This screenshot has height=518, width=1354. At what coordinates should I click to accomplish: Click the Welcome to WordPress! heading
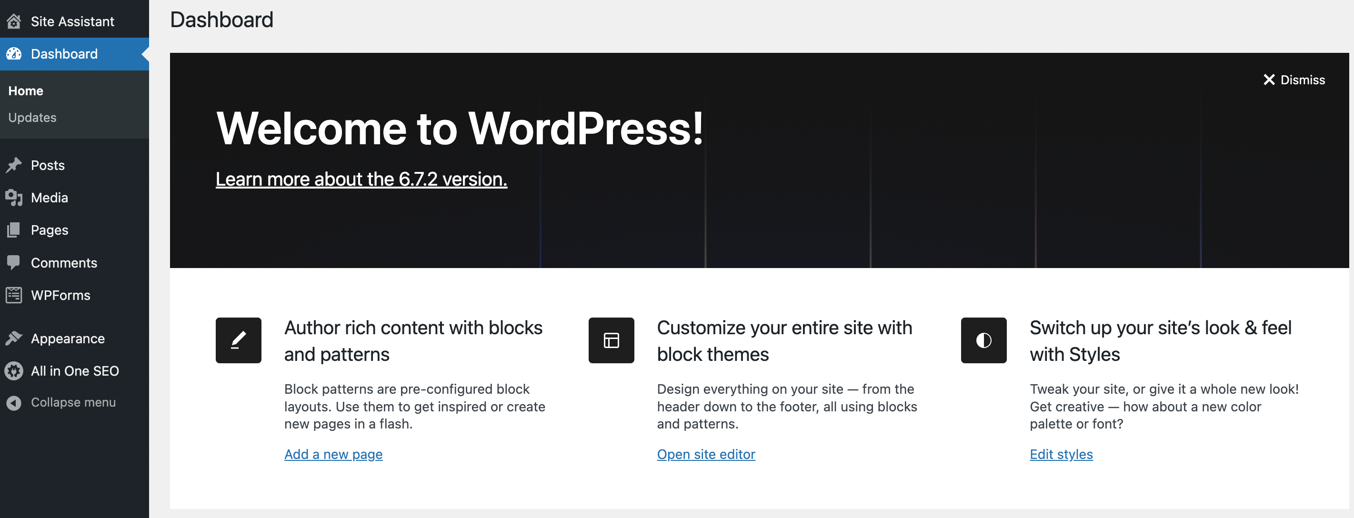click(x=460, y=128)
